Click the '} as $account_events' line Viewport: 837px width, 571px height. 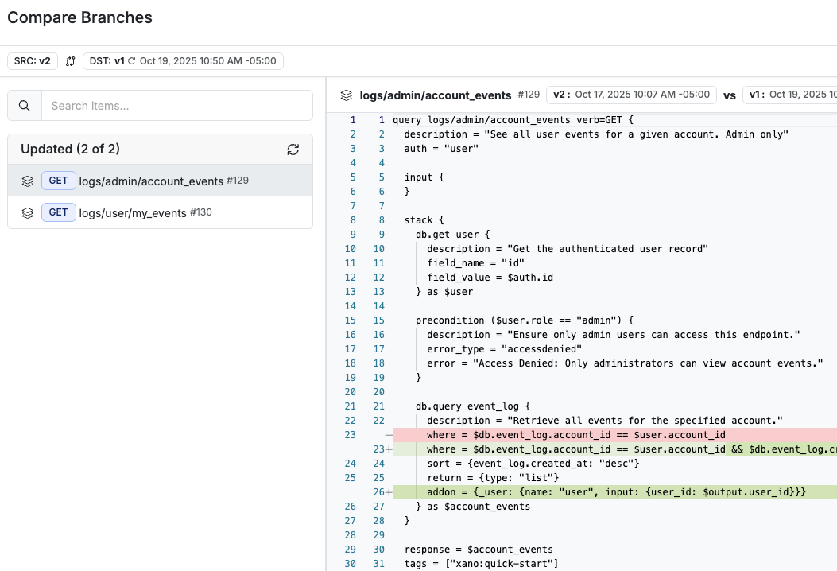[473, 507]
